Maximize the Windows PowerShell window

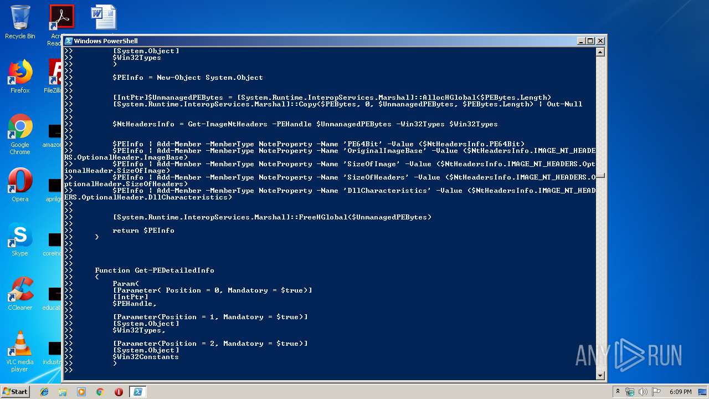pos(590,41)
